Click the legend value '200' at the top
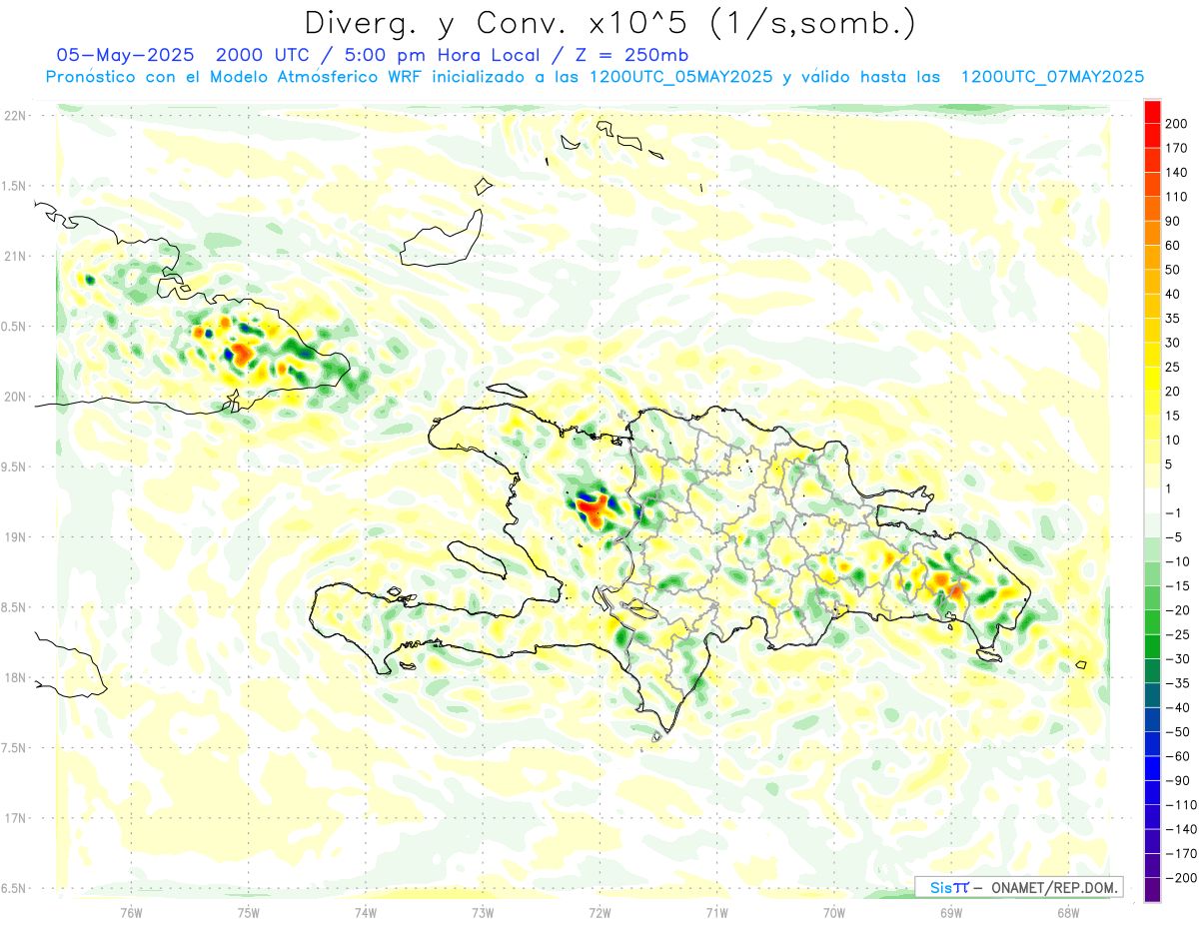This screenshot has width=1199, height=926. click(x=1176, y=124)
